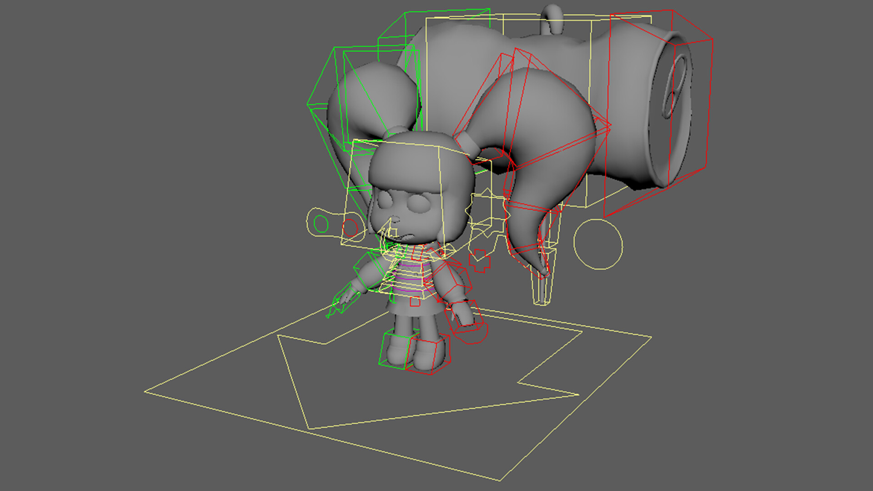The image size is (873, 491).
Task: Pick the small red square hip control
Action: point(415,301)
